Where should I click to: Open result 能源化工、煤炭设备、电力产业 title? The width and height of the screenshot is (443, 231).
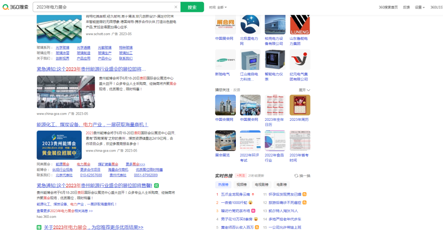pyautogui.click(x=92, y=125)
